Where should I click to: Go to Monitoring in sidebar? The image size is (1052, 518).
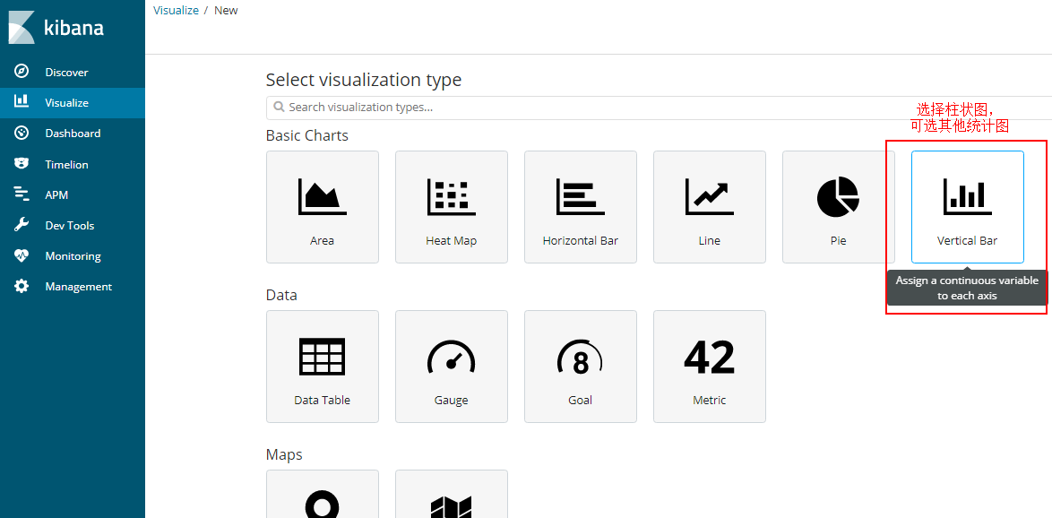(x=73, y=255)
